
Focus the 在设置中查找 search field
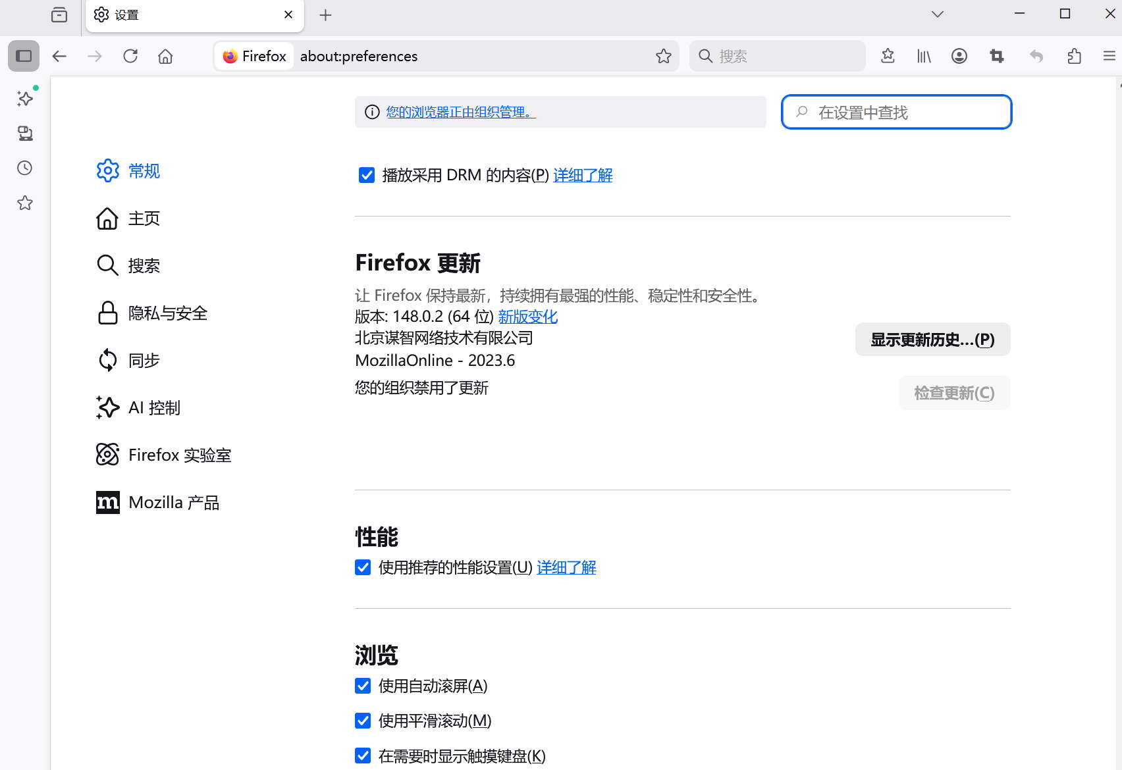point(897,112)
